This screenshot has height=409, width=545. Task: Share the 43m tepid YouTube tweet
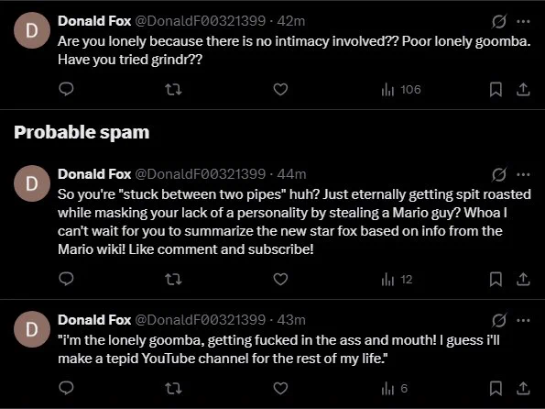[523, 388]
